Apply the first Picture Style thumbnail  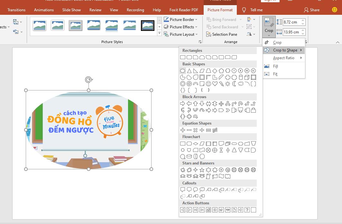click(39, 25)
